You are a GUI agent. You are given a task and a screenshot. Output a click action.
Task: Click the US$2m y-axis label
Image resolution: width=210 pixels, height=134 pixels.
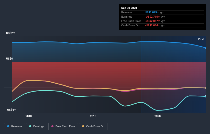(10, 33)
